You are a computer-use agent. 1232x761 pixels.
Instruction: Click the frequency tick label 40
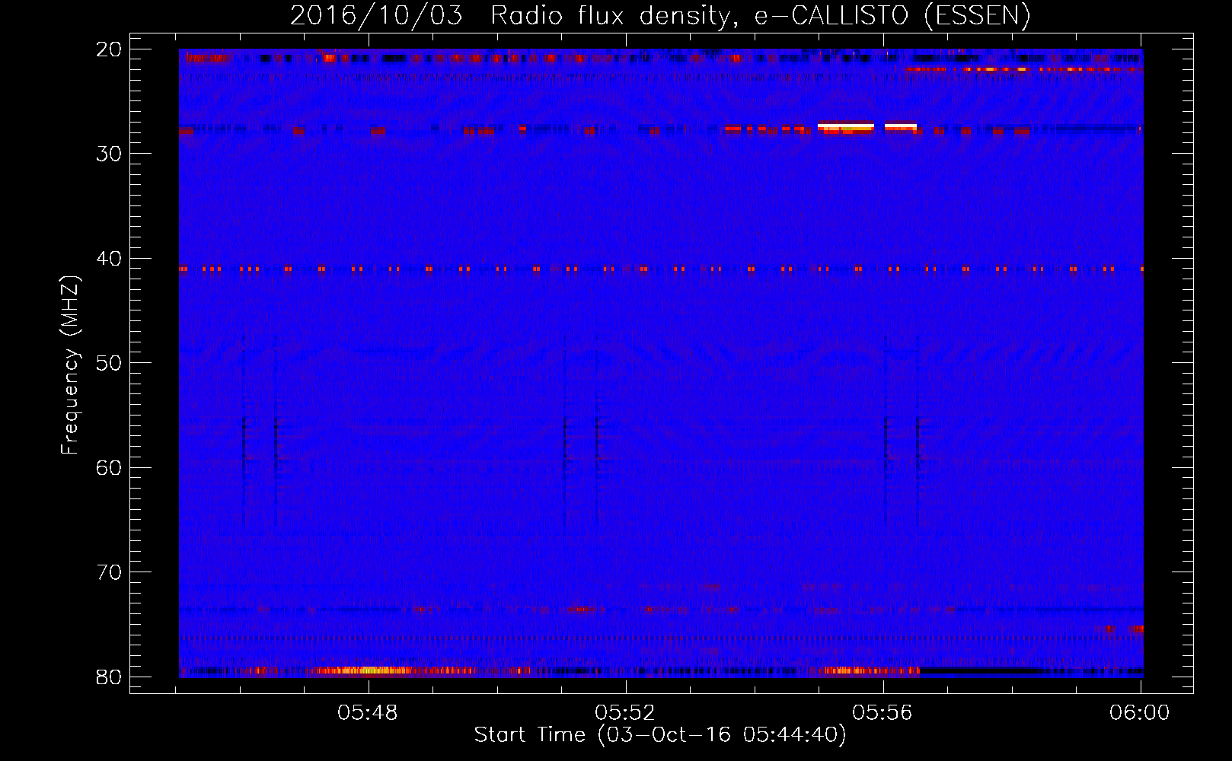click(109, 259)
